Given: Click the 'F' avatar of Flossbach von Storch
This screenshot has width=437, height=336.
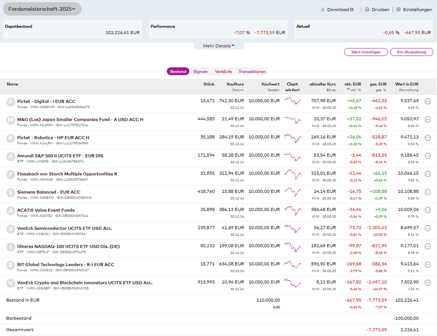Looking at the screenshot, I should (x=10, y=174).
